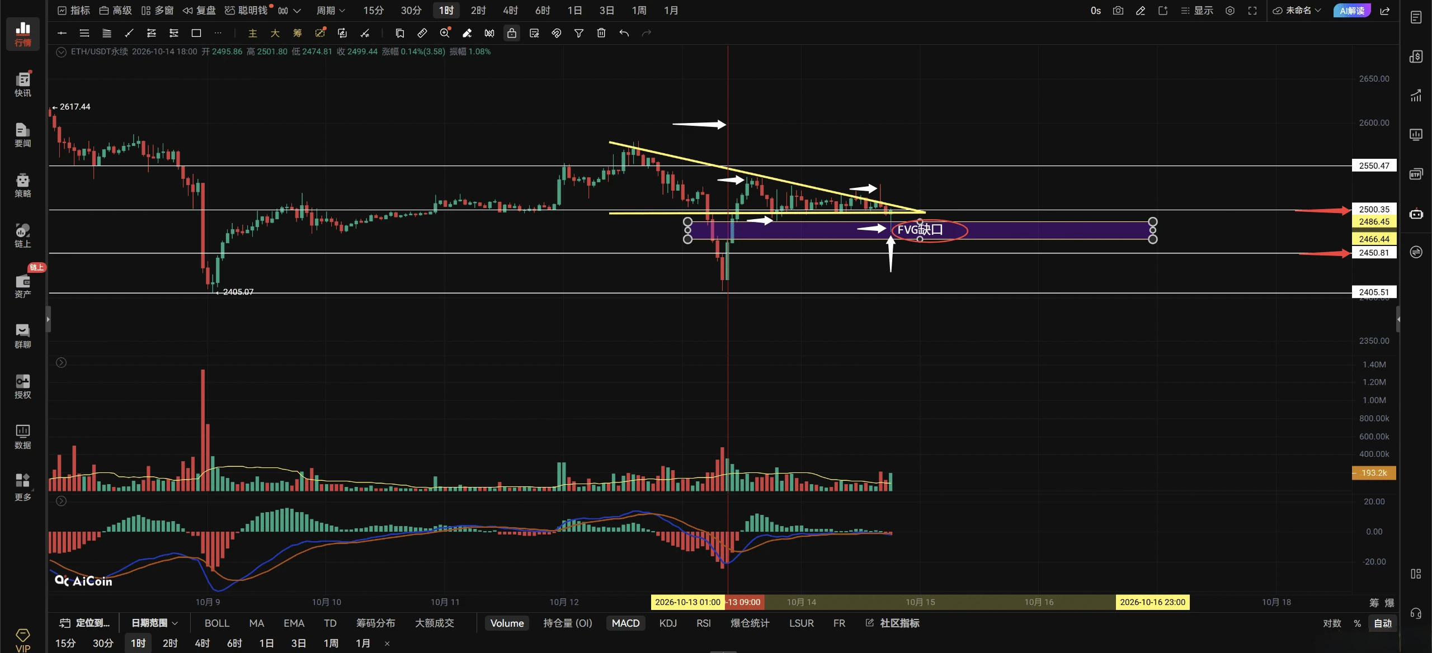Toggle the 对数 log scale option
This screenshot has width=1432, height=653.
[1332, 623]
